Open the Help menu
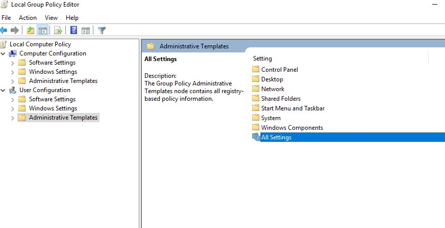This screenshot has height=228, width=445. pyautogui.click(x=72, y=17)
